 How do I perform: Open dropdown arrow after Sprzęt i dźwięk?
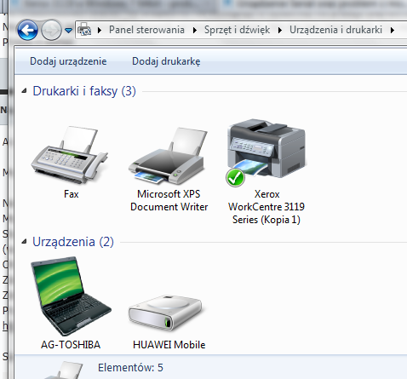tap(280, 30)
